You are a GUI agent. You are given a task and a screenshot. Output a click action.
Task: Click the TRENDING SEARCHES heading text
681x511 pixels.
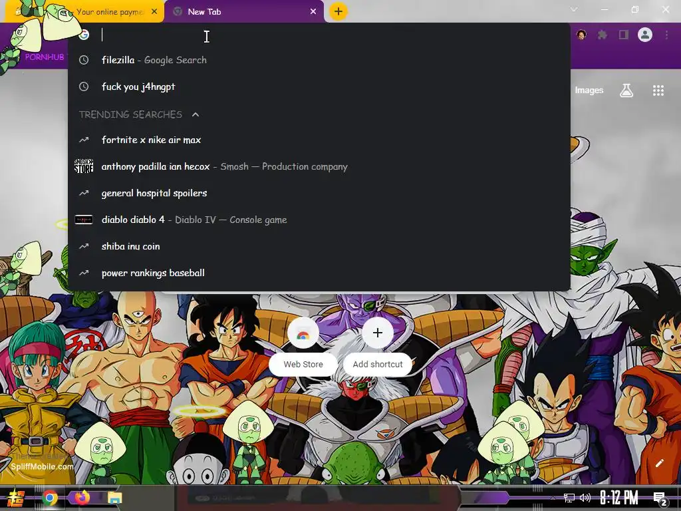(x=130, y=114)
